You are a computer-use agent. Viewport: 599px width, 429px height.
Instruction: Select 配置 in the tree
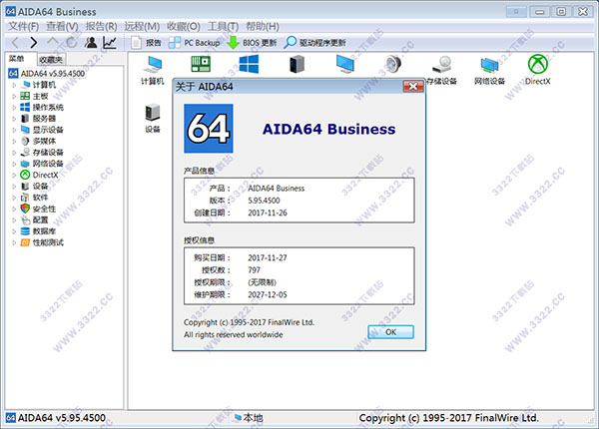pyautogui.click(x=40, y=219)
